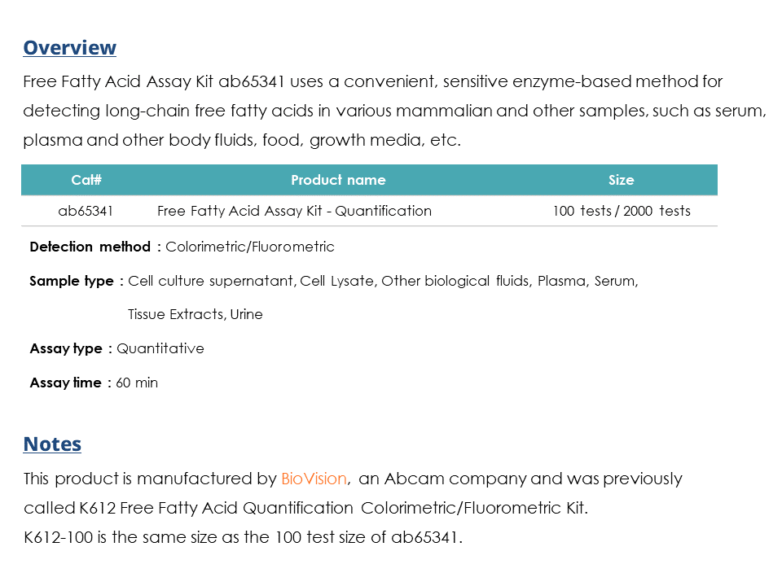Select the Cat# column header
Screen dimensions: 782x586
click(86, 180)
